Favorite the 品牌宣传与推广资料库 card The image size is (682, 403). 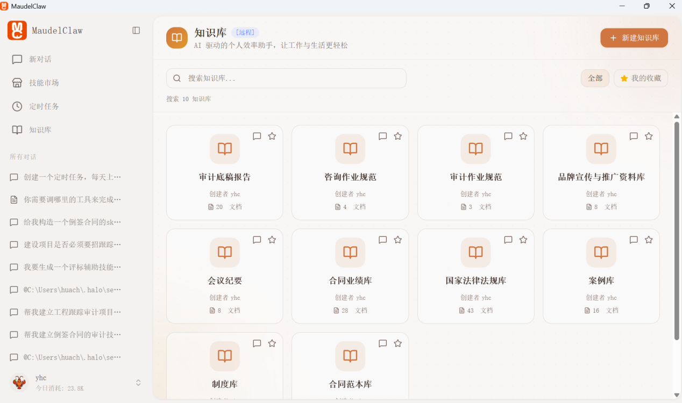pyautogui.click(x=649, y=136)
